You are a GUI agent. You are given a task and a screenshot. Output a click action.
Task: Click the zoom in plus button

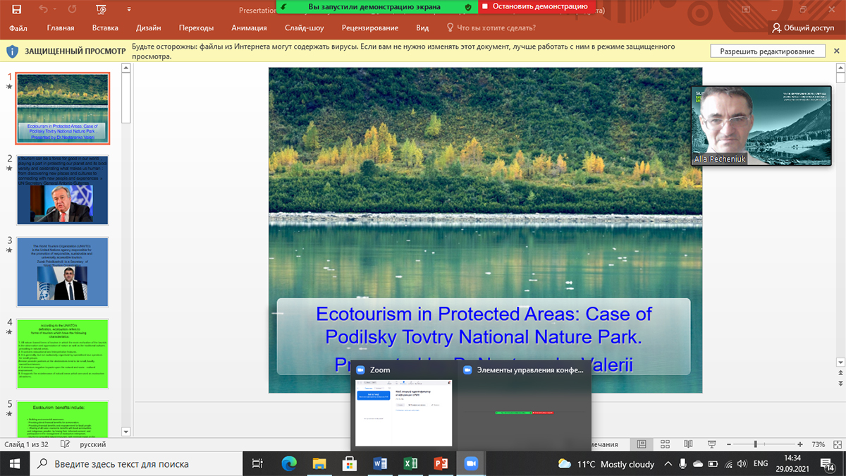(800, 444)
